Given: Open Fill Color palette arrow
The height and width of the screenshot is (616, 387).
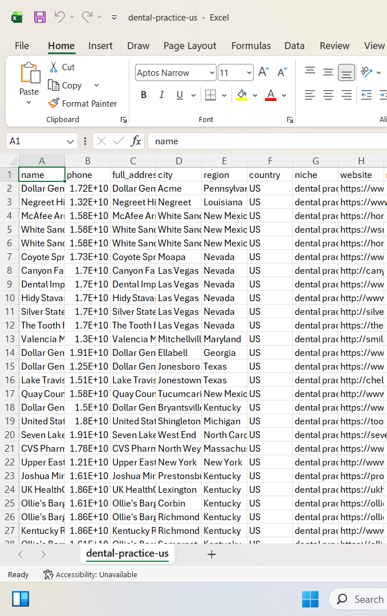Looking at the screenshot, I should pyautogui.click(x=255, y=95).
